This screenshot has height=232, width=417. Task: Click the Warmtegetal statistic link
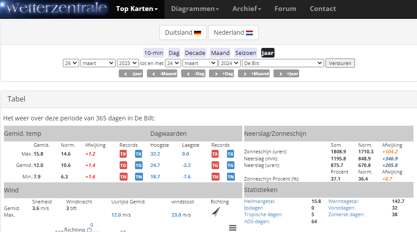click(x=344, y=201)
